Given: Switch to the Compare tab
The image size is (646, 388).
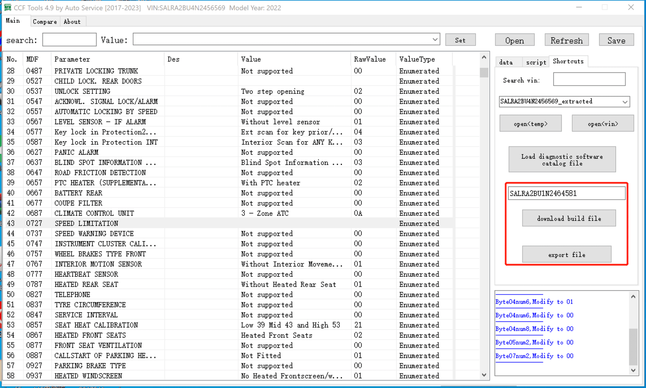Looking at the screenshot, I should tap(44, 21).
